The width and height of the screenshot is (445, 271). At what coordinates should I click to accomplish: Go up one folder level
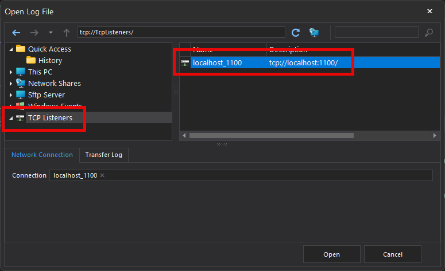click(67, 33)
